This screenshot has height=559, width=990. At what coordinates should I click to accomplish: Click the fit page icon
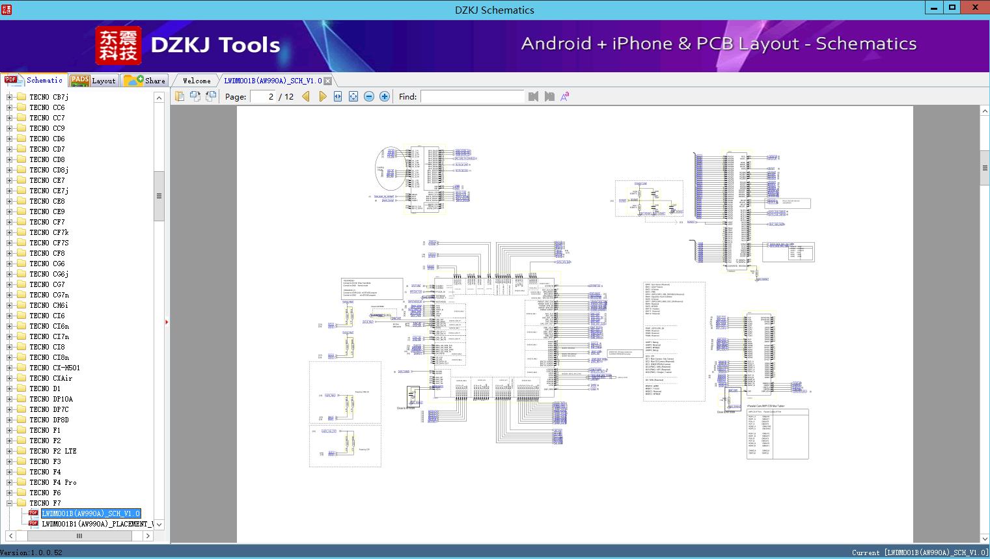[x=353, y=97]
